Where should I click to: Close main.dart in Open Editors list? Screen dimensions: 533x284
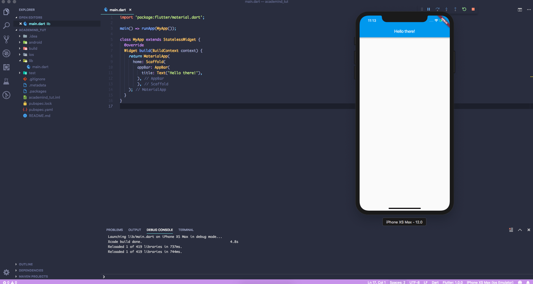(21, 24)
